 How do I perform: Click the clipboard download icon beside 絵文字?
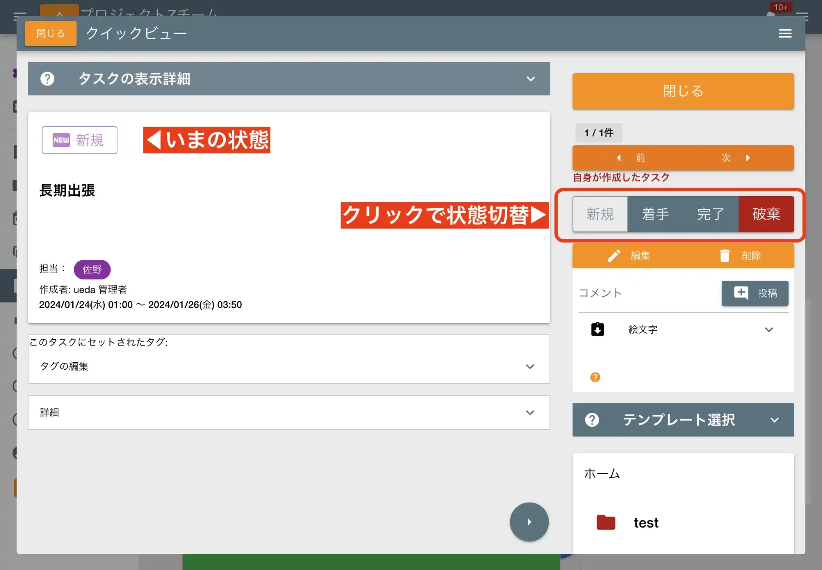598,329
